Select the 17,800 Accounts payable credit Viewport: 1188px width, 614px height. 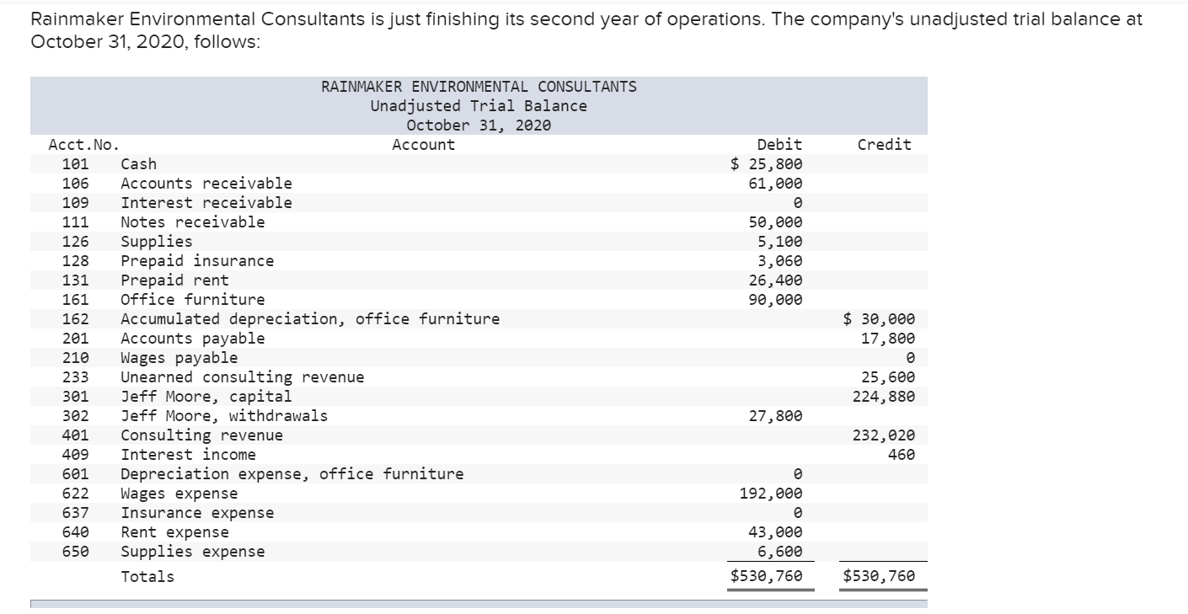(887, 338)
